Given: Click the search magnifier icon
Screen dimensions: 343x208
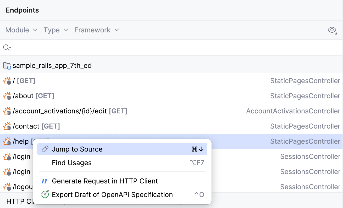Looking at the screenshot, I should (x=6, y=48).
